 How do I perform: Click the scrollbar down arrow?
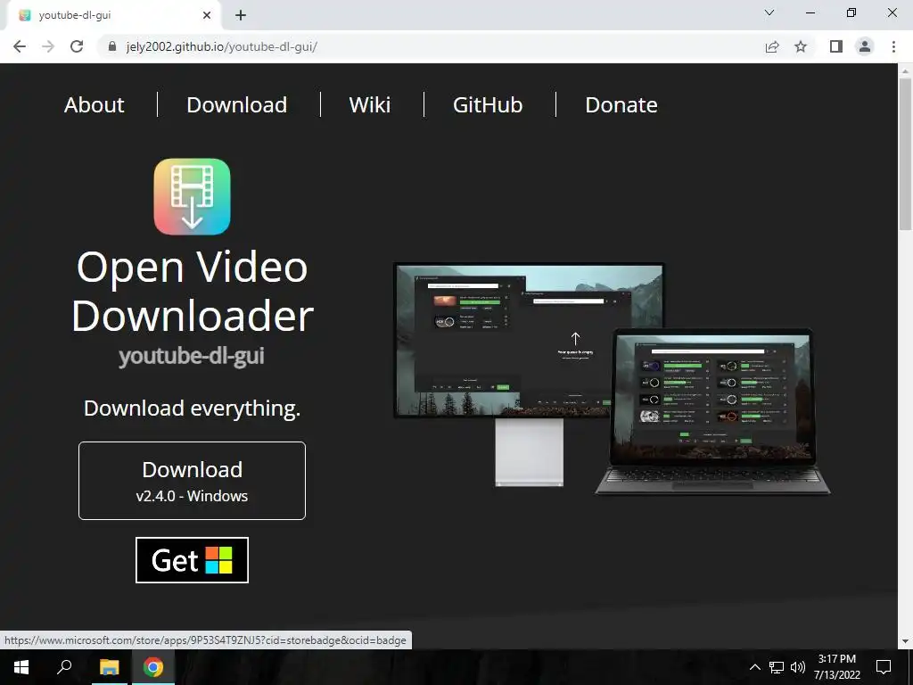905,641
